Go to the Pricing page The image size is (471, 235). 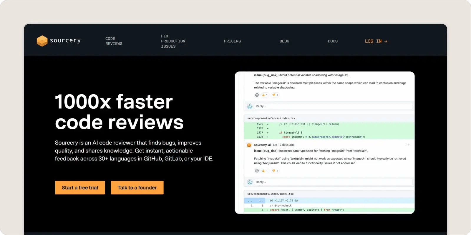232,41
